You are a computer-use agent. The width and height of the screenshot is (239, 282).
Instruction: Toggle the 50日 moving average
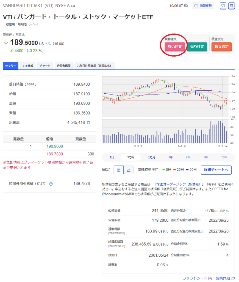(x=191, y=170)
